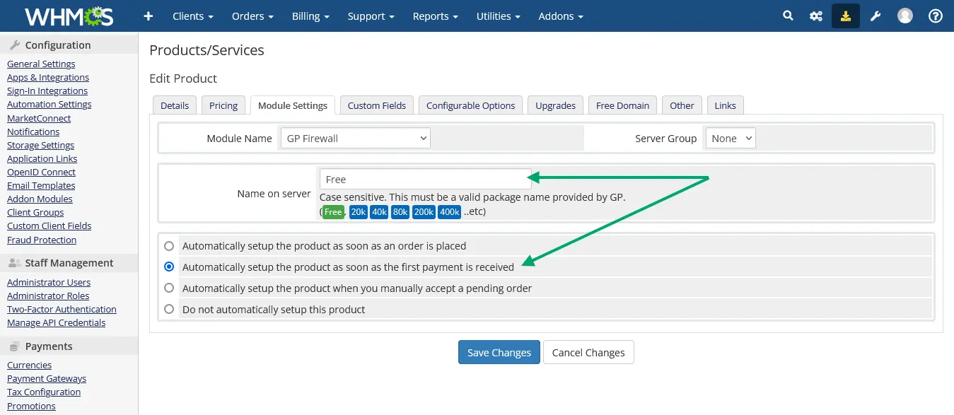Open the search magnifier icon

[x=788, y=16]
